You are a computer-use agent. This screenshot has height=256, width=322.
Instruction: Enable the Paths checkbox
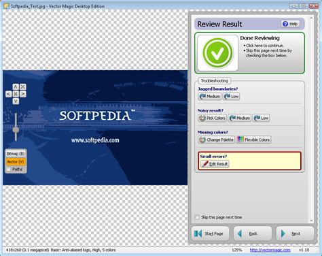[x=9, y=170]
